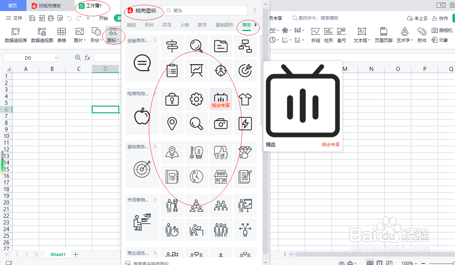This screenshot has width=455, height=265.
Task: Insert a PivotTable (数据透视表)
Action: point(16,35)
